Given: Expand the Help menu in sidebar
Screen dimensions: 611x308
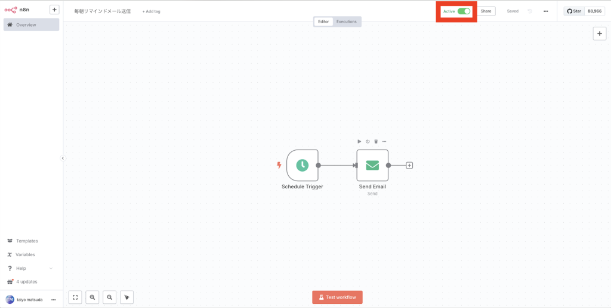Looking at the screenshot, I should [31, 268].
